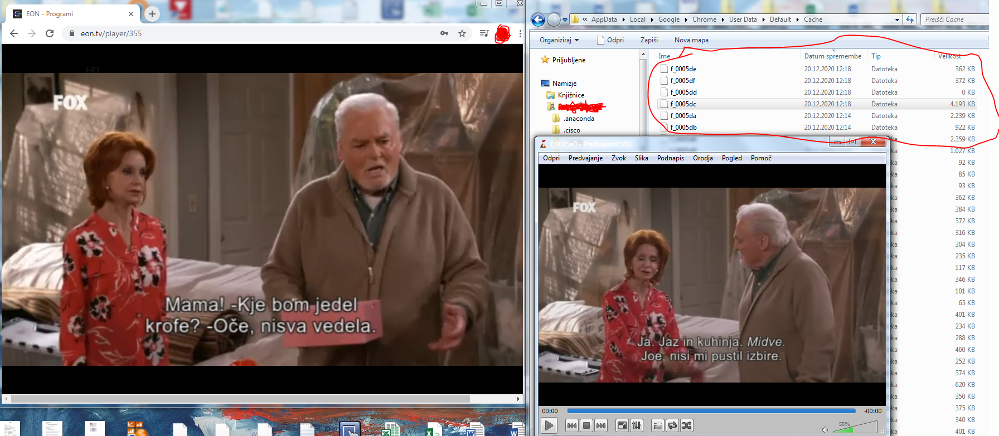Select file f_0005dc
The image size is (999, 436).
tap(817, 104)
